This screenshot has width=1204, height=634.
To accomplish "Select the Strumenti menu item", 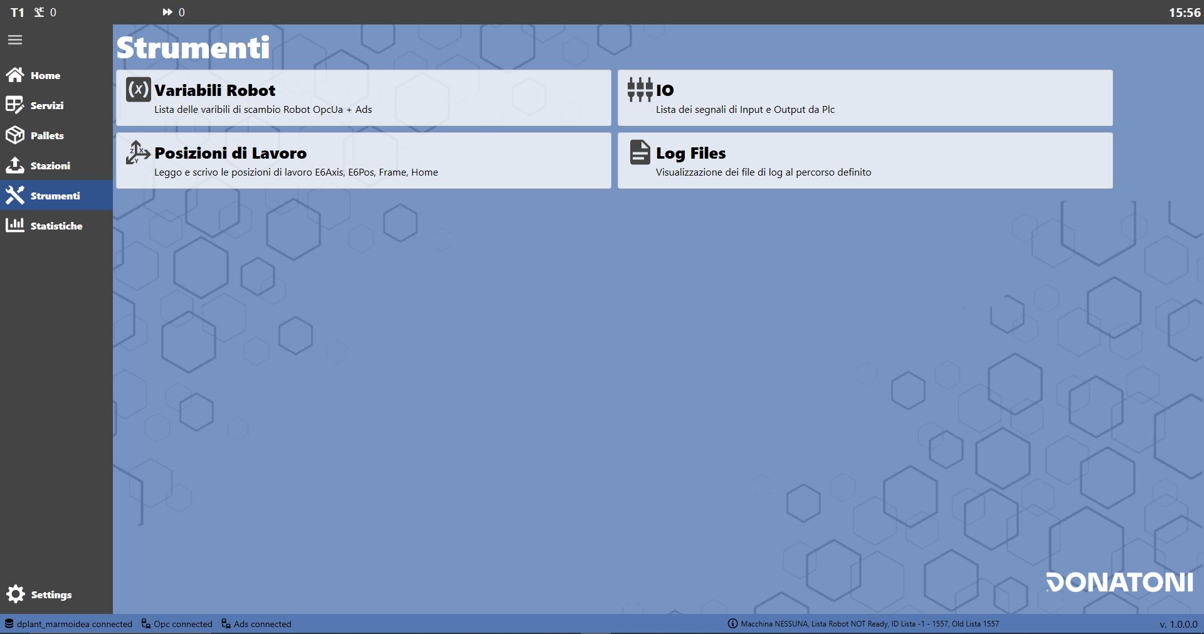I will pyautogui.click(x=56, y=196).
